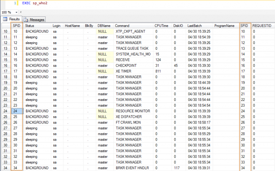Select the HostName column header

(72, 26)
